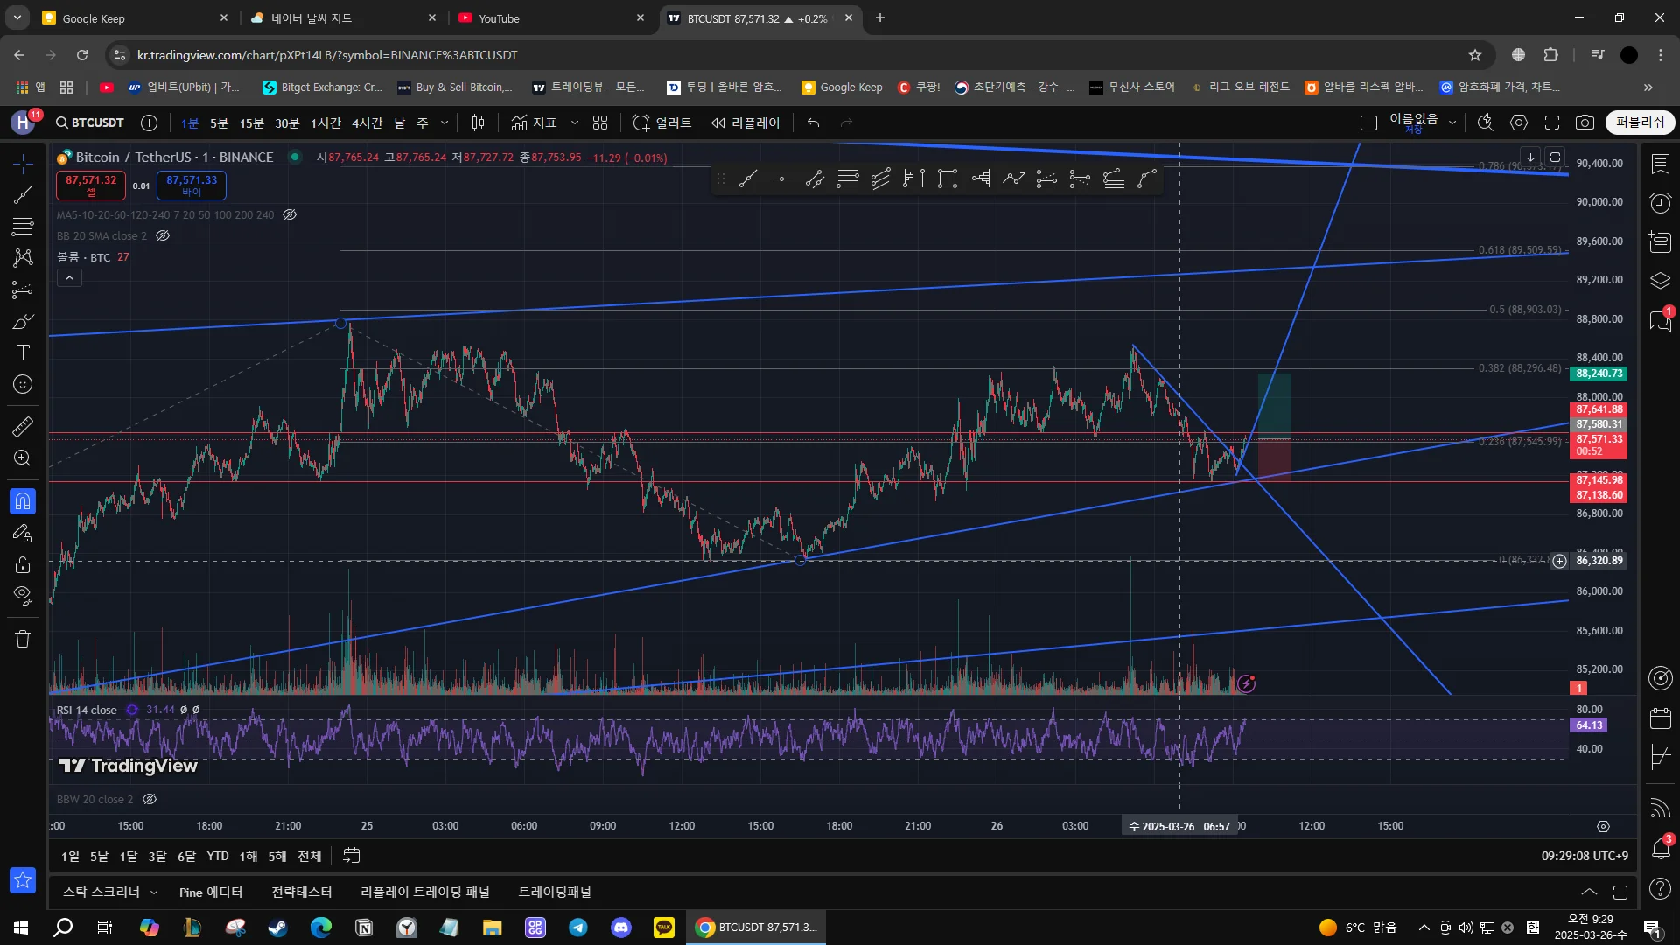Collapse the indicator legend chevron

coord(69,278)
